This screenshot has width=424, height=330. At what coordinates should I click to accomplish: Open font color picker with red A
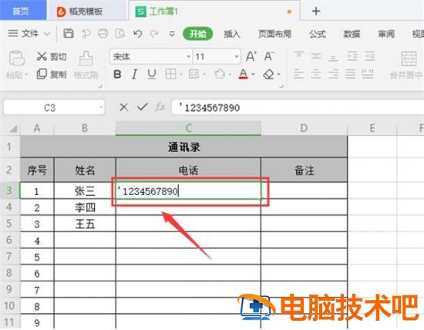click(x=244, y=74)
